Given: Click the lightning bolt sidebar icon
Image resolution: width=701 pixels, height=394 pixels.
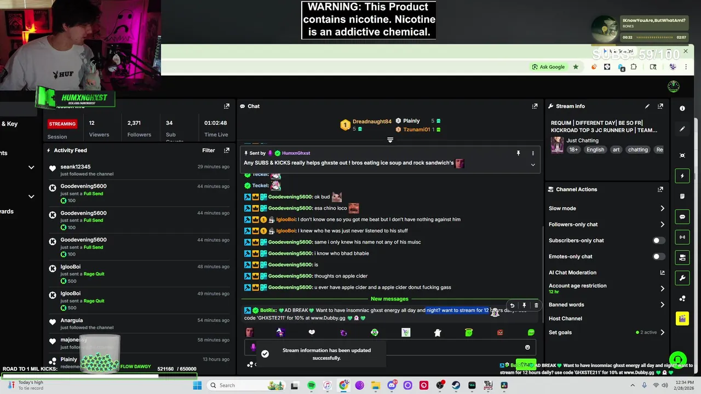Looking at the screenshot, I should coord(682,176).
